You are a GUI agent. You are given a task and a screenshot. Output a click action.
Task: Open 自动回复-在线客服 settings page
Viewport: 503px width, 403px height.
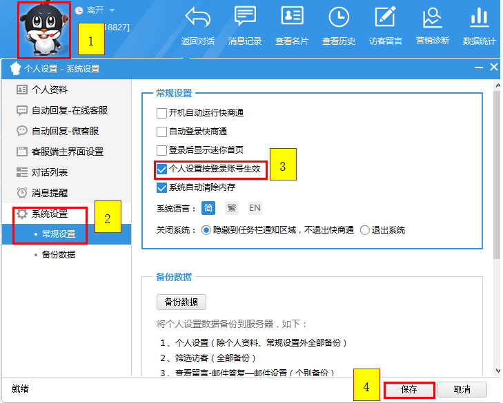69,110
